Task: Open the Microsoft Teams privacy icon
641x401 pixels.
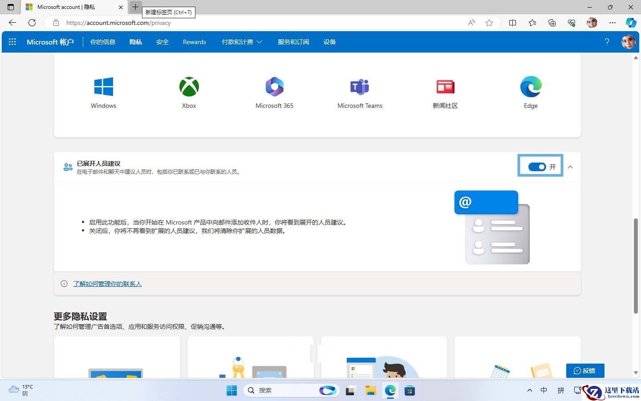Action: (360, 87)
